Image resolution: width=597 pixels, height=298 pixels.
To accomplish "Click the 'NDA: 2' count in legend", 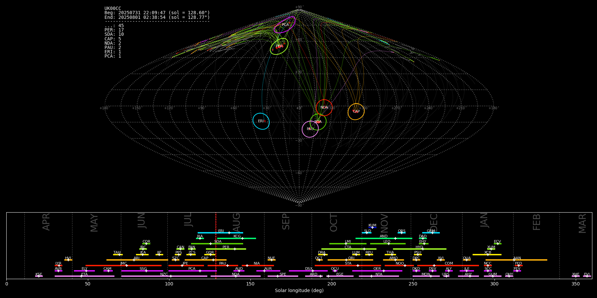I will pyautogui.click(x=113, y=43).
